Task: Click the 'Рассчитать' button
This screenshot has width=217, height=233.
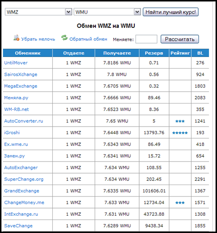Action: [180, 39]
